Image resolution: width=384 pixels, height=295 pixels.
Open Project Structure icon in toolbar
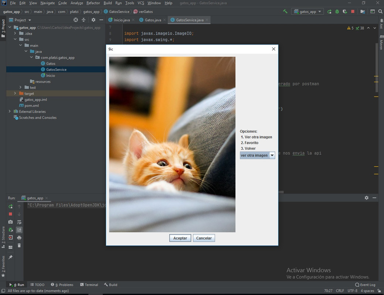(x=363, y=11)
